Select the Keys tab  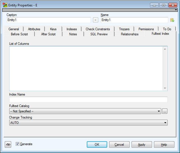pos(53,29)
